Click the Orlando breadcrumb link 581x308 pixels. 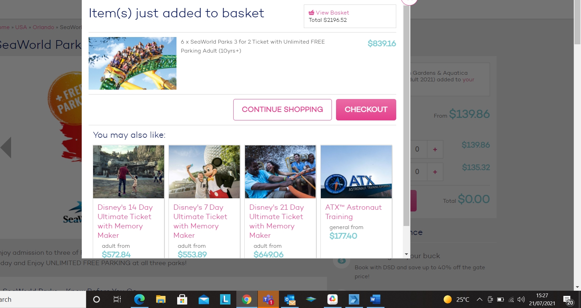click(44, 27)
